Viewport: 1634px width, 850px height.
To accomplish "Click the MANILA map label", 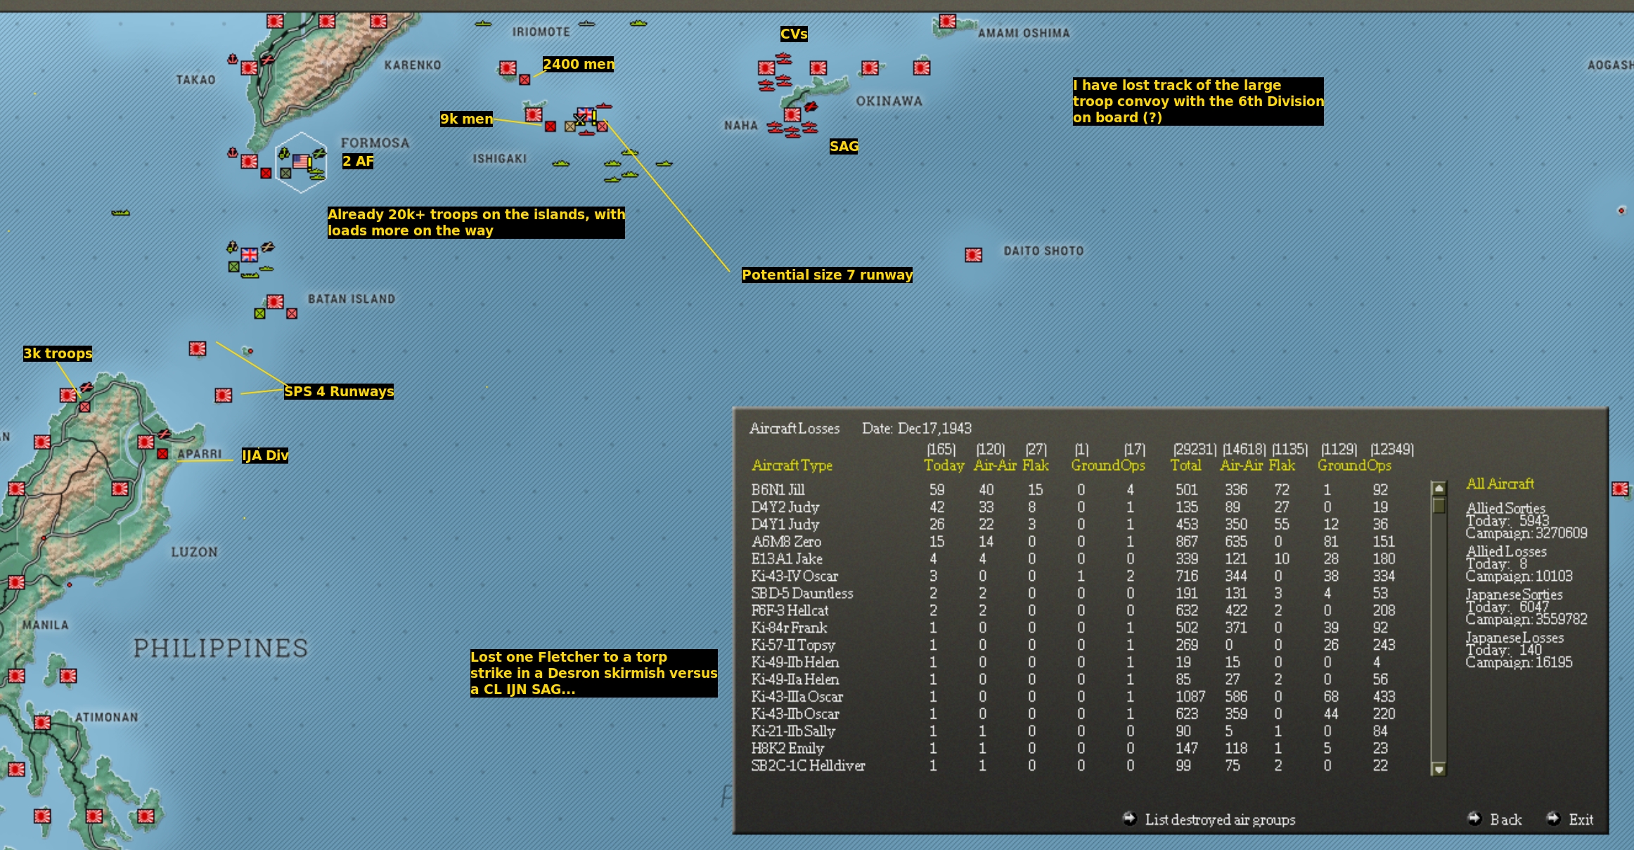I will point(46,625).
